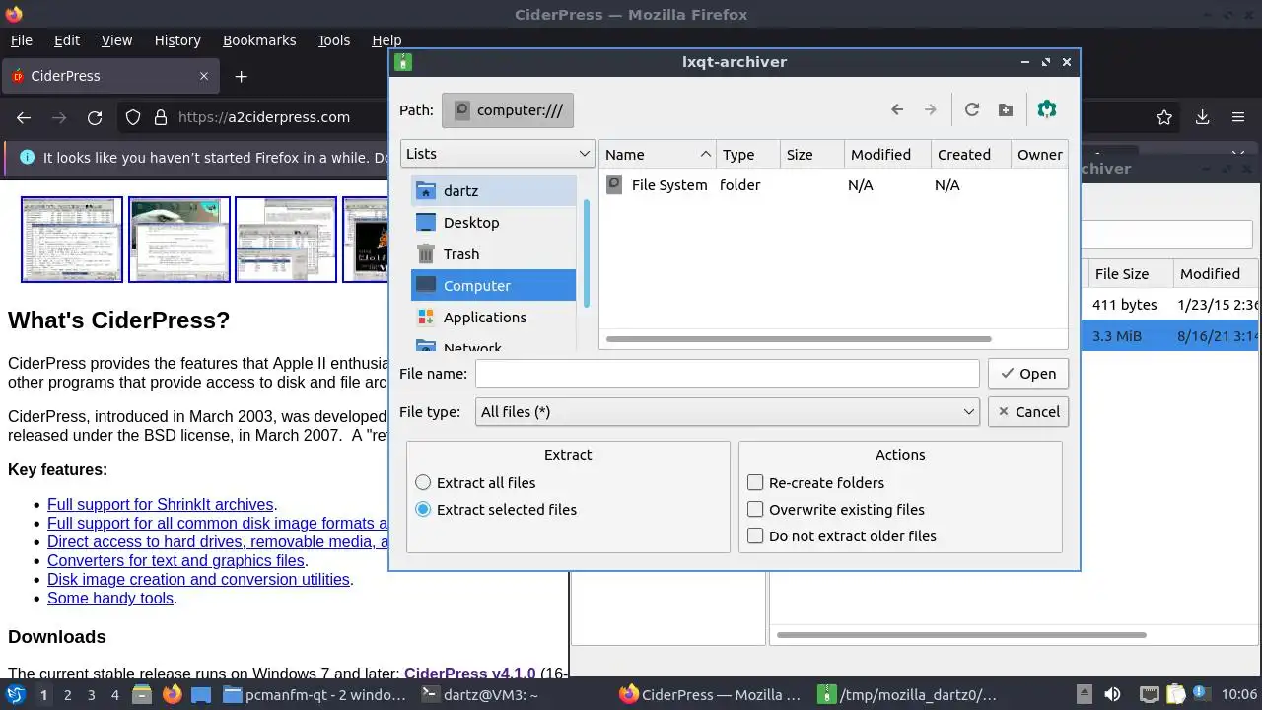
Task: Reload the CiderPress page in Firefox
Action: pyautogui.click(x=95, y=117)
